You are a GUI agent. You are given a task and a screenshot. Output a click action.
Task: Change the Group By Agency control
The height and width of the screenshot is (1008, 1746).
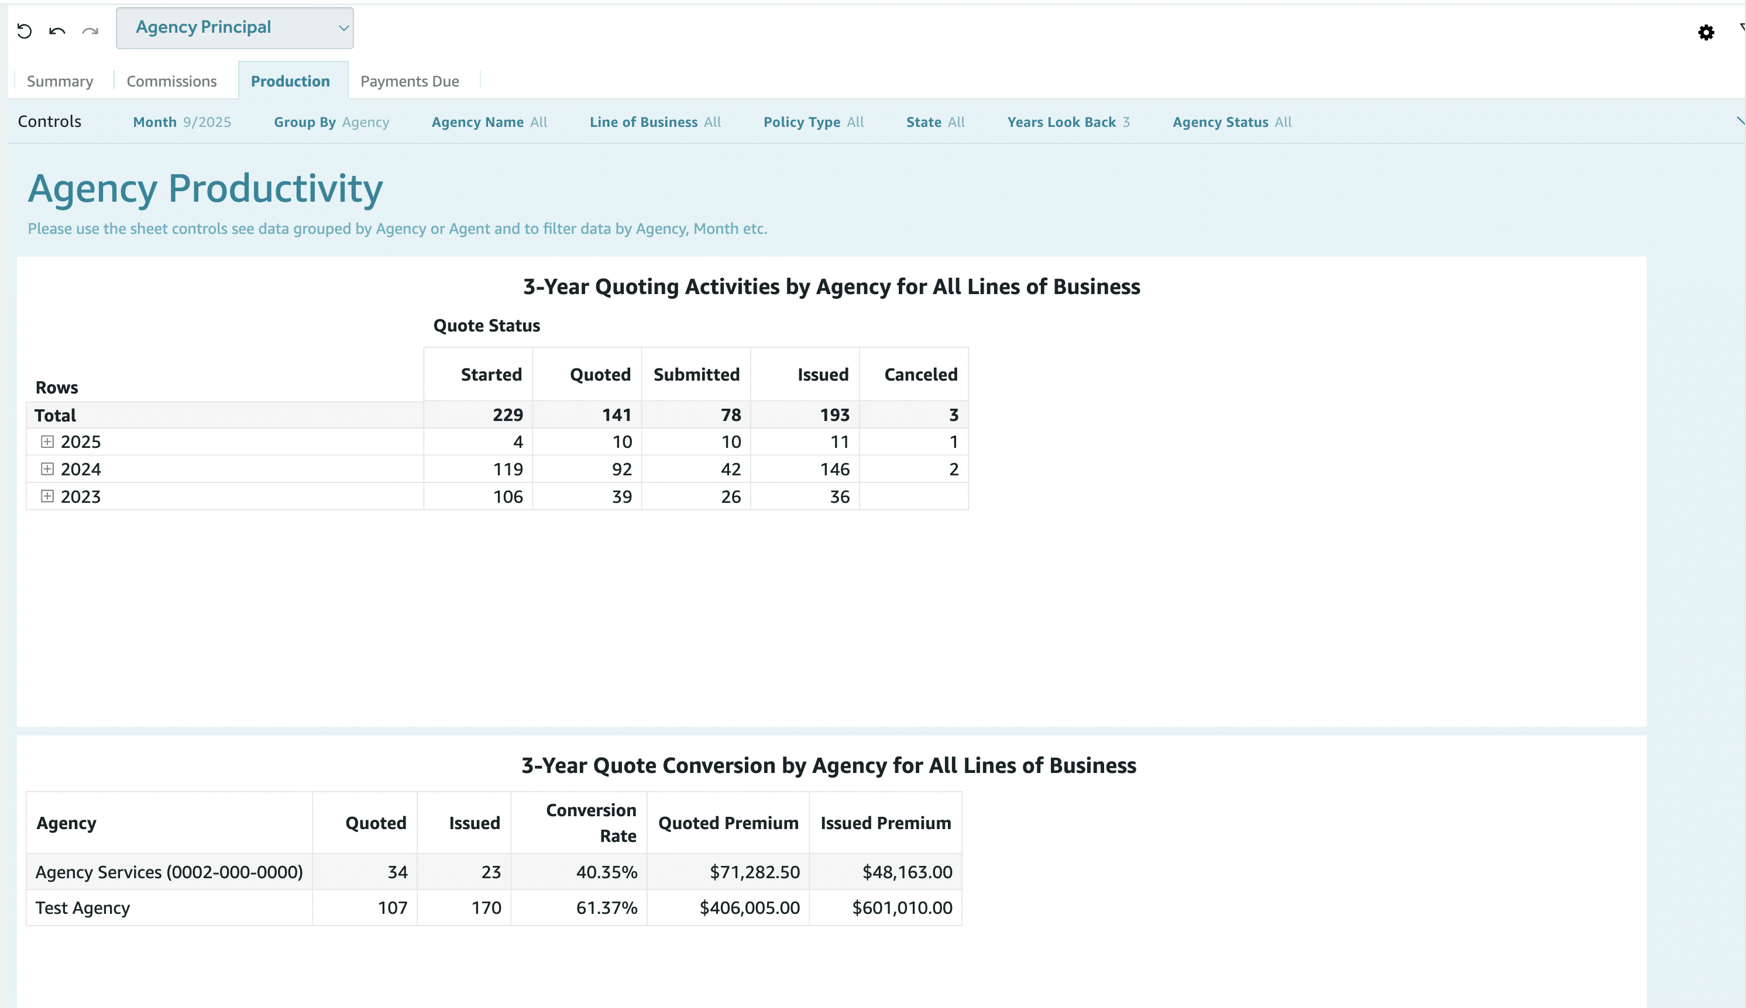331,123
